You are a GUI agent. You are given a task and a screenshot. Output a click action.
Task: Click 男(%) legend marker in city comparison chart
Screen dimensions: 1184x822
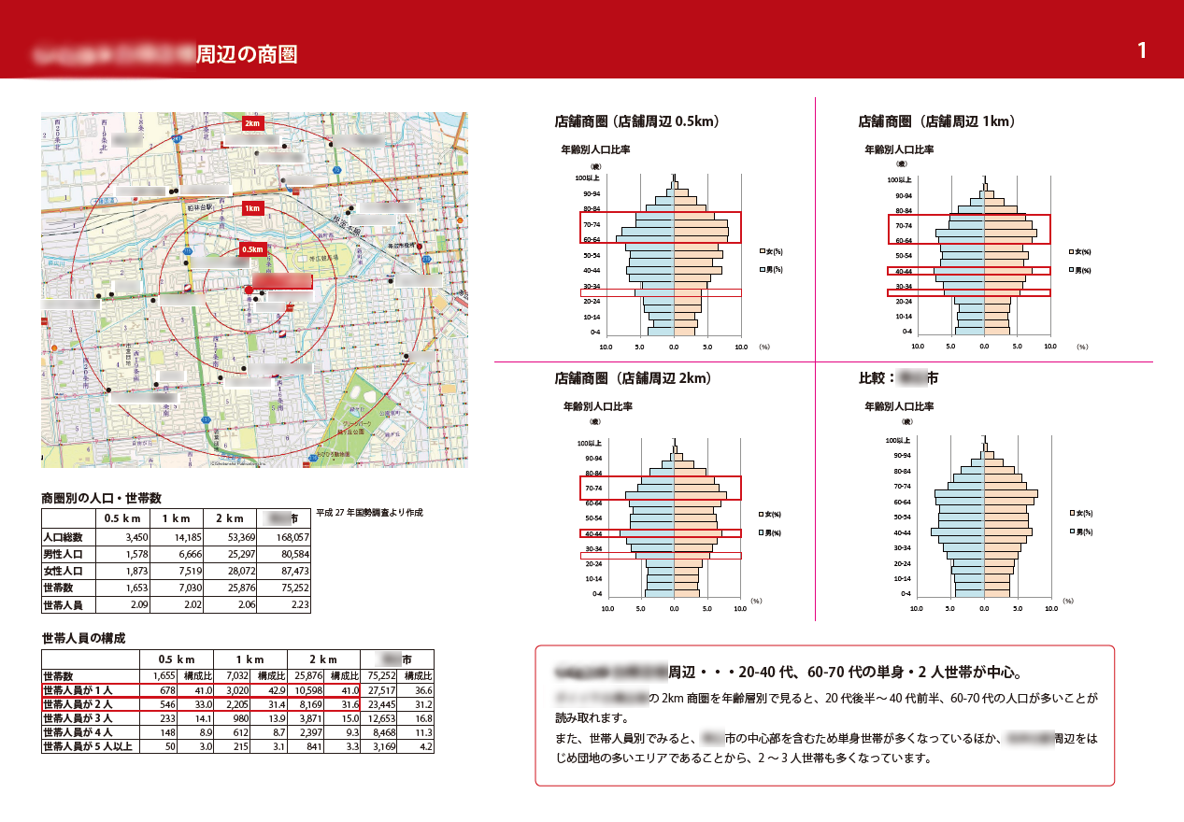point(1072,531)
